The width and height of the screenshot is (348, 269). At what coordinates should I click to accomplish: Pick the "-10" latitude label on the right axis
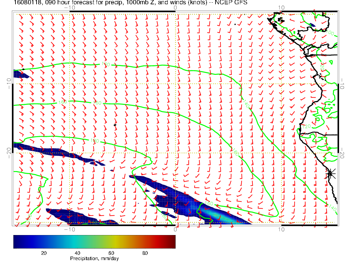[342, 83]
